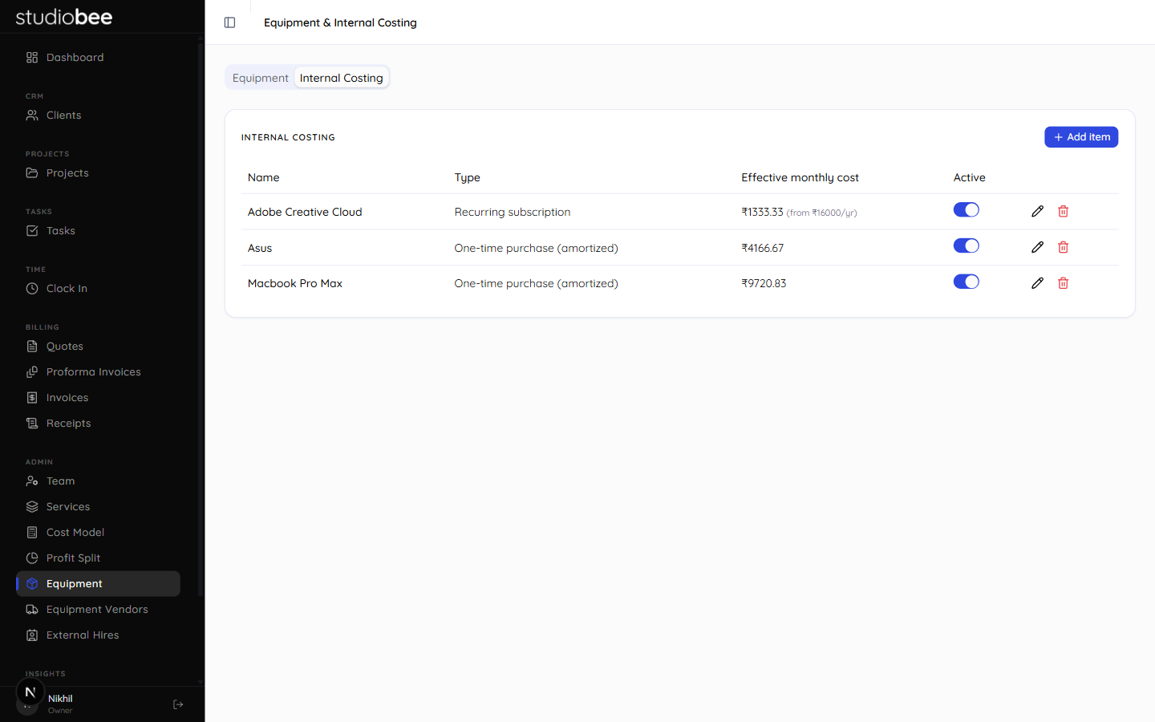Edit the Asus costing item
Screen dimensions: 1155x722
tap(1037, 247)
